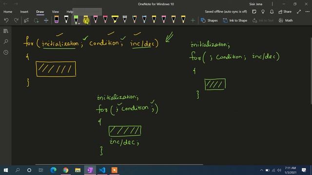The width and height of the screenshot is (312, 175).
Task: Select the green pen
Action: click(76, 19)
